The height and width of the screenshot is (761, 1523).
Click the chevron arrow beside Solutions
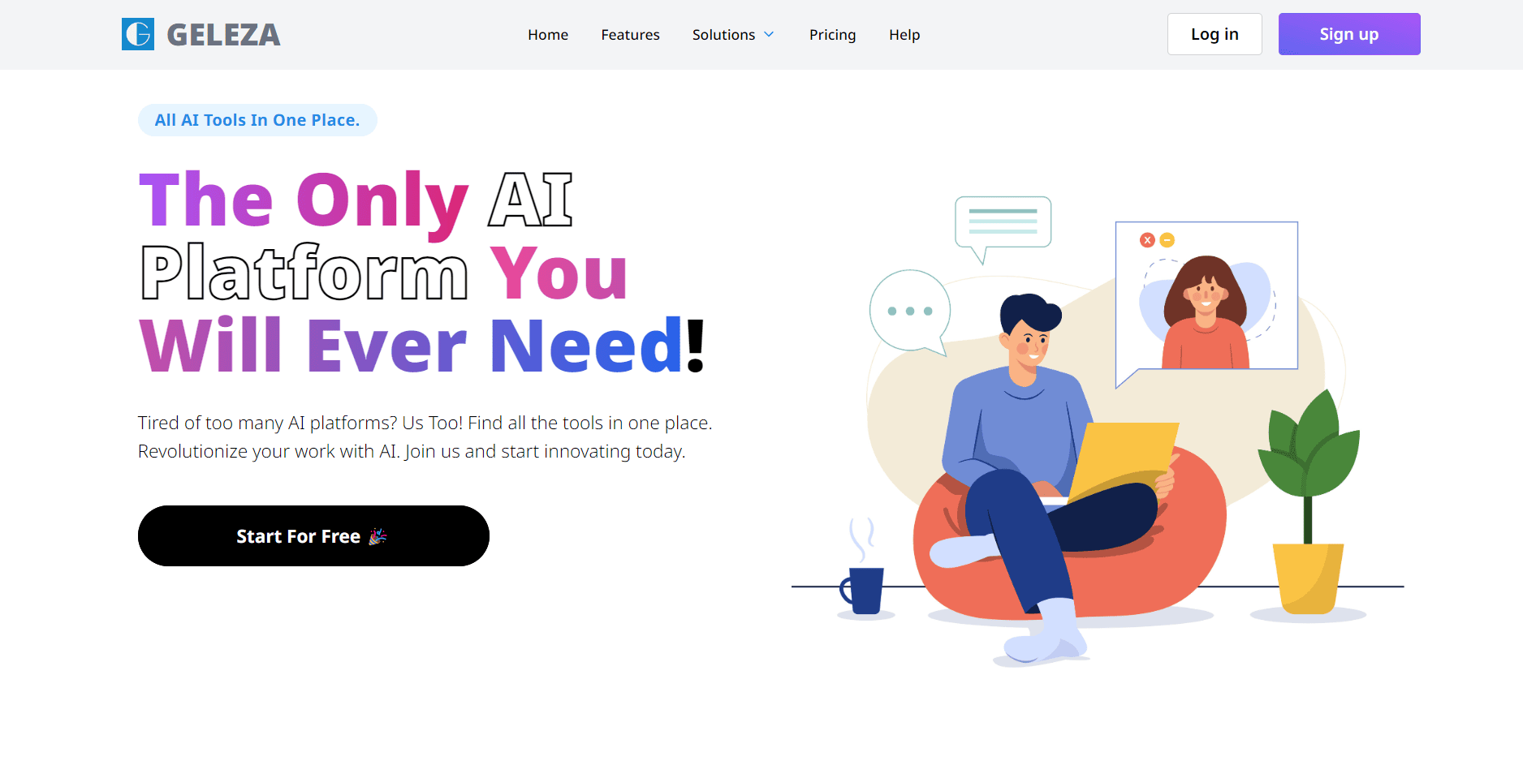(769, 35)
